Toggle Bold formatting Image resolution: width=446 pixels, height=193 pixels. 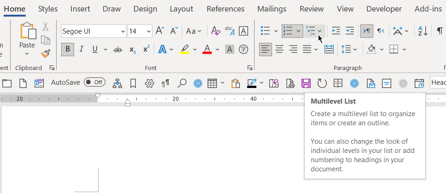(68, 50)
